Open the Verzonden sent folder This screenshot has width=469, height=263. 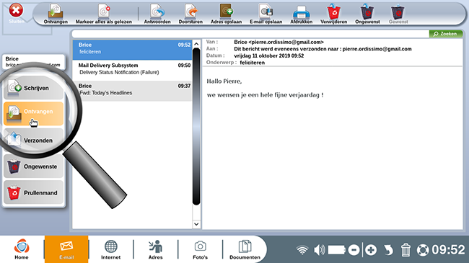pos(33,141)
